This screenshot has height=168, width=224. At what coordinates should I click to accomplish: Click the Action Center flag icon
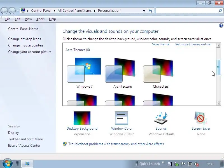click(x=183, y=164)
